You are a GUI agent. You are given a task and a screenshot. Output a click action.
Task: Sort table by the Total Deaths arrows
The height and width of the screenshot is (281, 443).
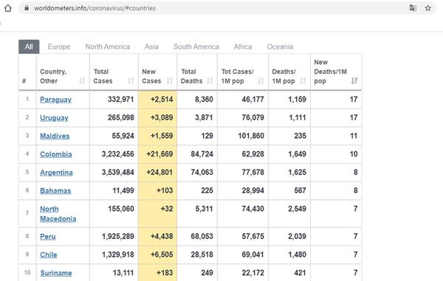point(210,81)
